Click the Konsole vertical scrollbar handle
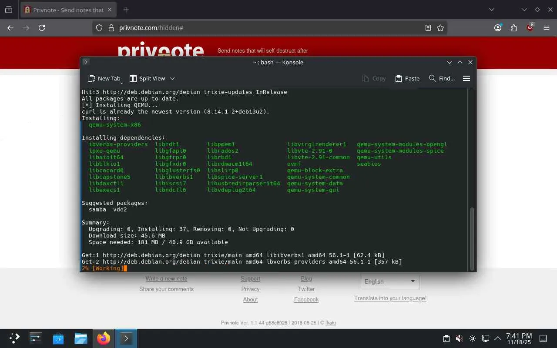This screenshot has height=348, width=557. (472, 238)
